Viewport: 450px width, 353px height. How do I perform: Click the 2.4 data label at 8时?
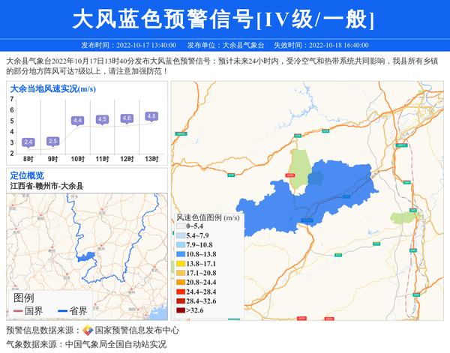[x=28, y=142]
